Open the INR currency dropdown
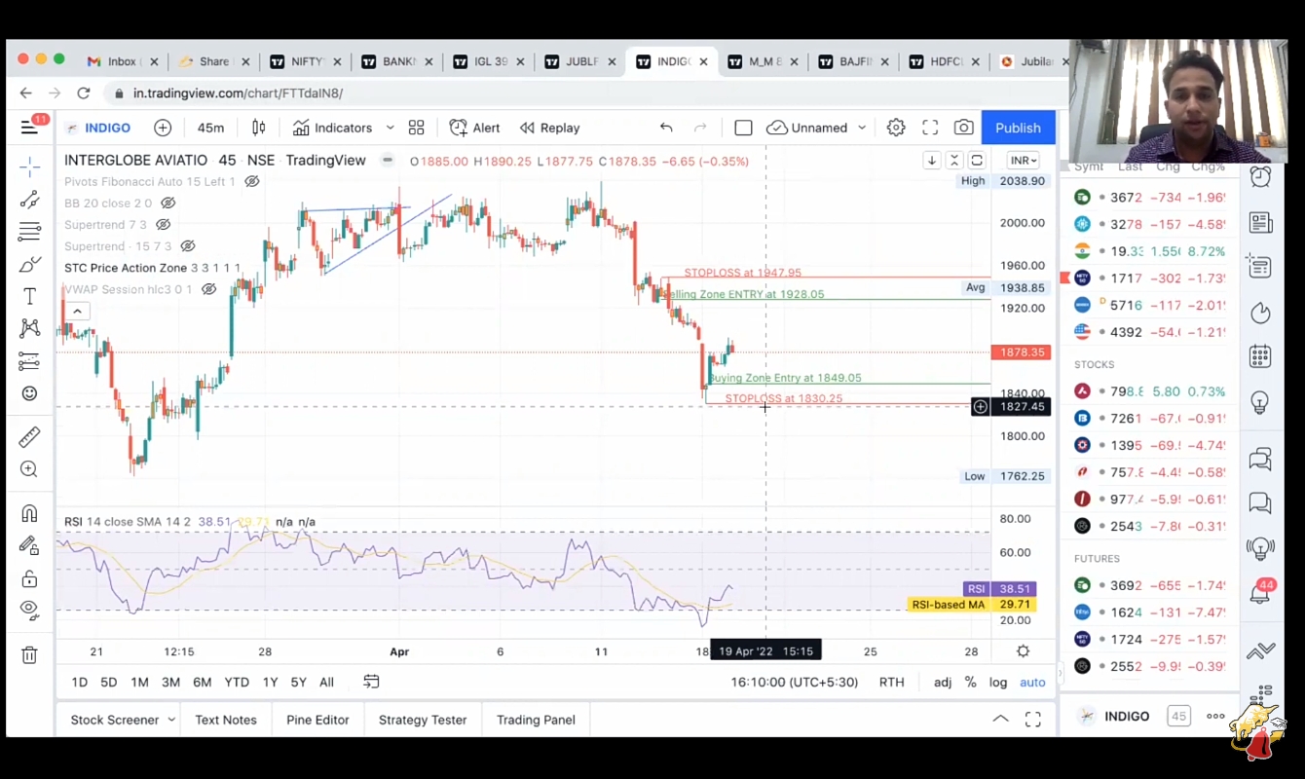Screen dimensions: 1305x779 tap(1024, 161)
